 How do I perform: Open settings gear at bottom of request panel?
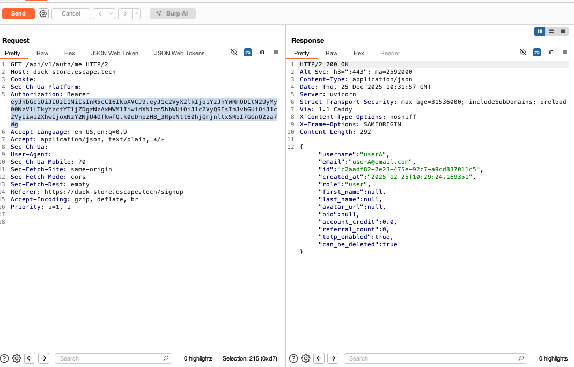[16, 358]
